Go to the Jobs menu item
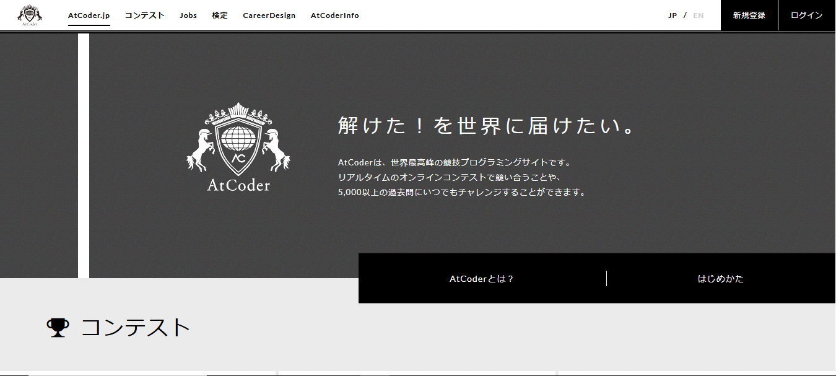 [x=188, y=15]
